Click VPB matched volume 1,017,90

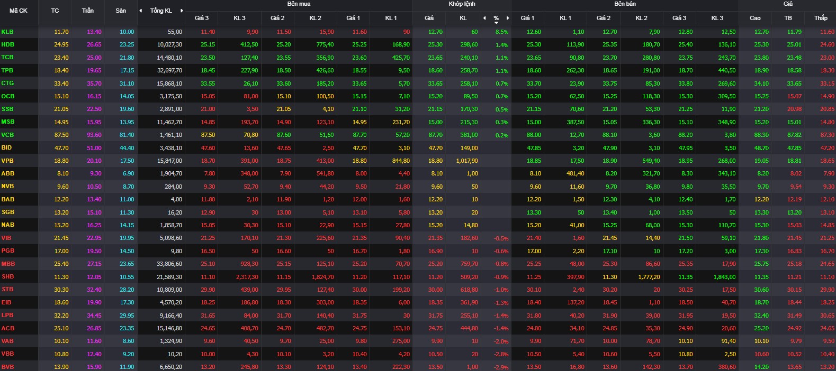pyautogui.click(x=466, y=161)
